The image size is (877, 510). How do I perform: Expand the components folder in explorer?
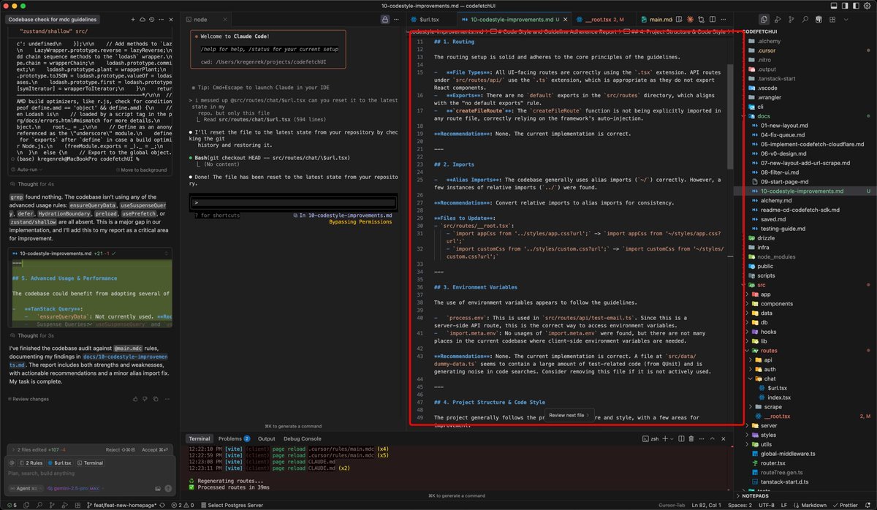776,303
